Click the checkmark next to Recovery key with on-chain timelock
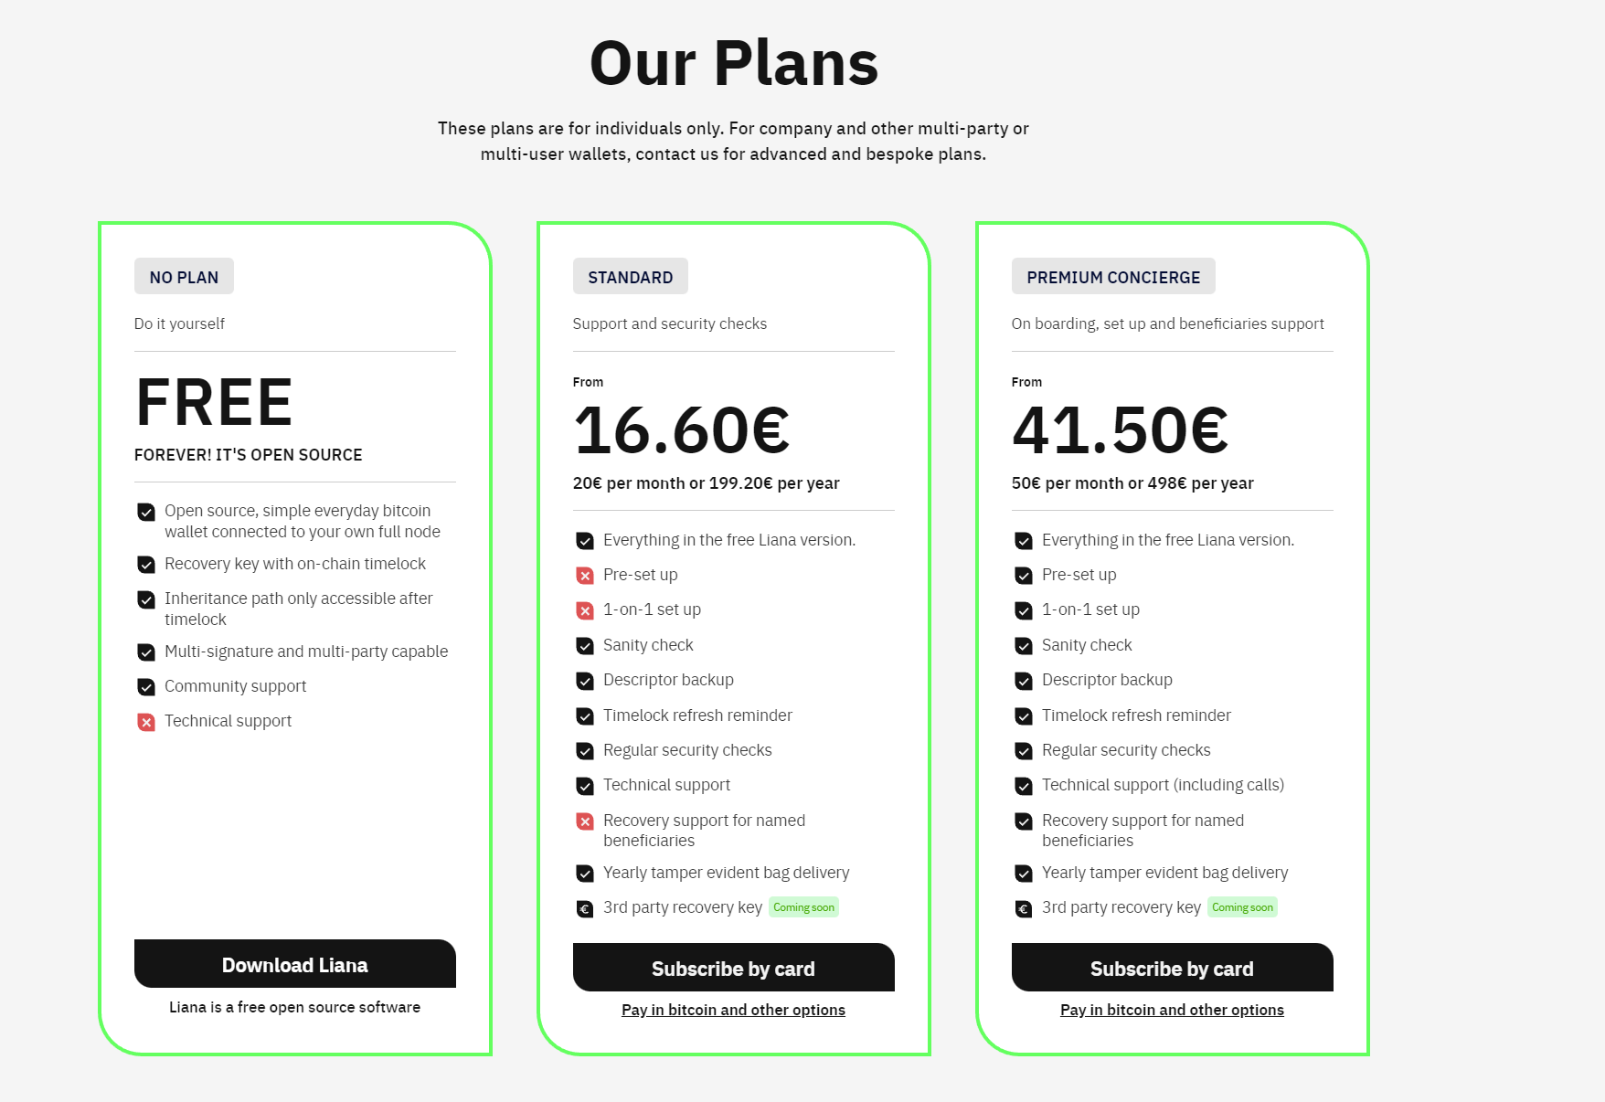 146,565
